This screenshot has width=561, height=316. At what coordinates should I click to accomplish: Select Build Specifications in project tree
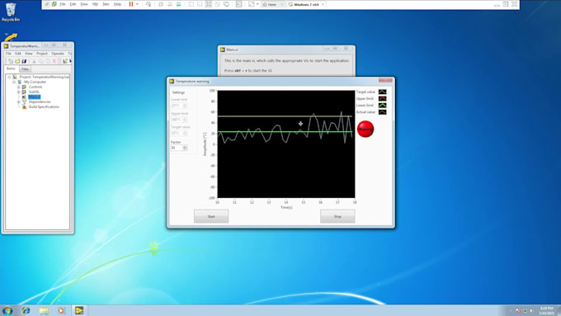(x=44, y=107)
